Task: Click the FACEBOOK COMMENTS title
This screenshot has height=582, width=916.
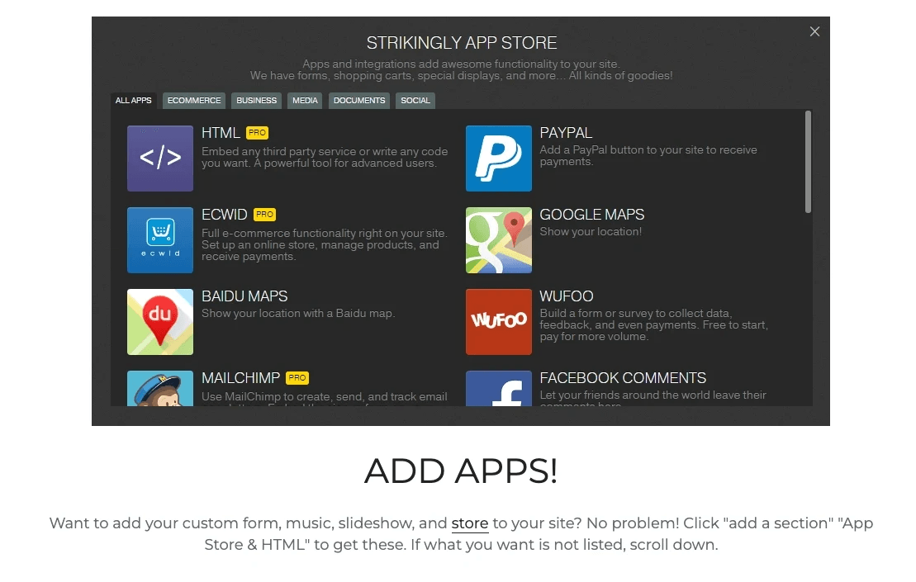Action: pyautogui.click(x=623, y=378)
